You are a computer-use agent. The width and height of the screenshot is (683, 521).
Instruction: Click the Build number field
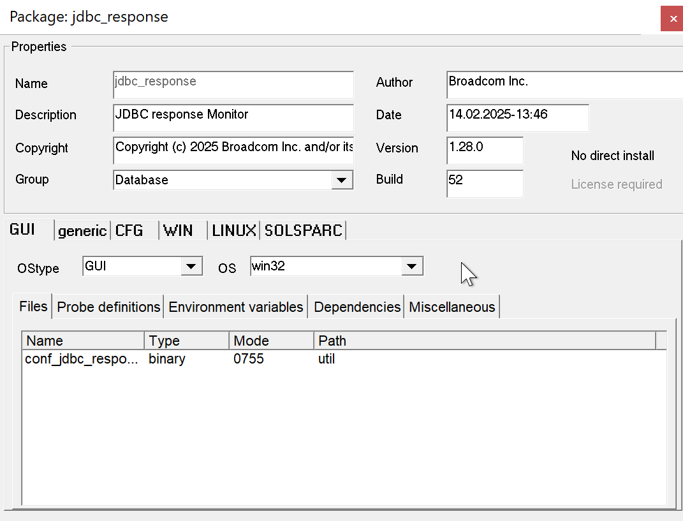(485, 183)
